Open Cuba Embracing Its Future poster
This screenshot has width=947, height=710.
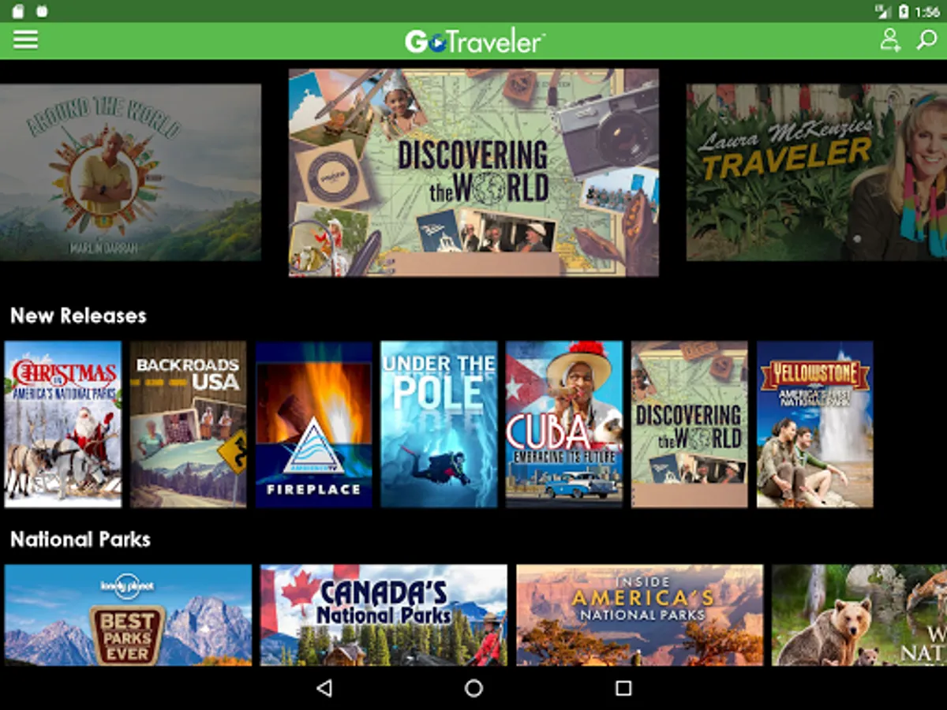click(x=564, y=424)
